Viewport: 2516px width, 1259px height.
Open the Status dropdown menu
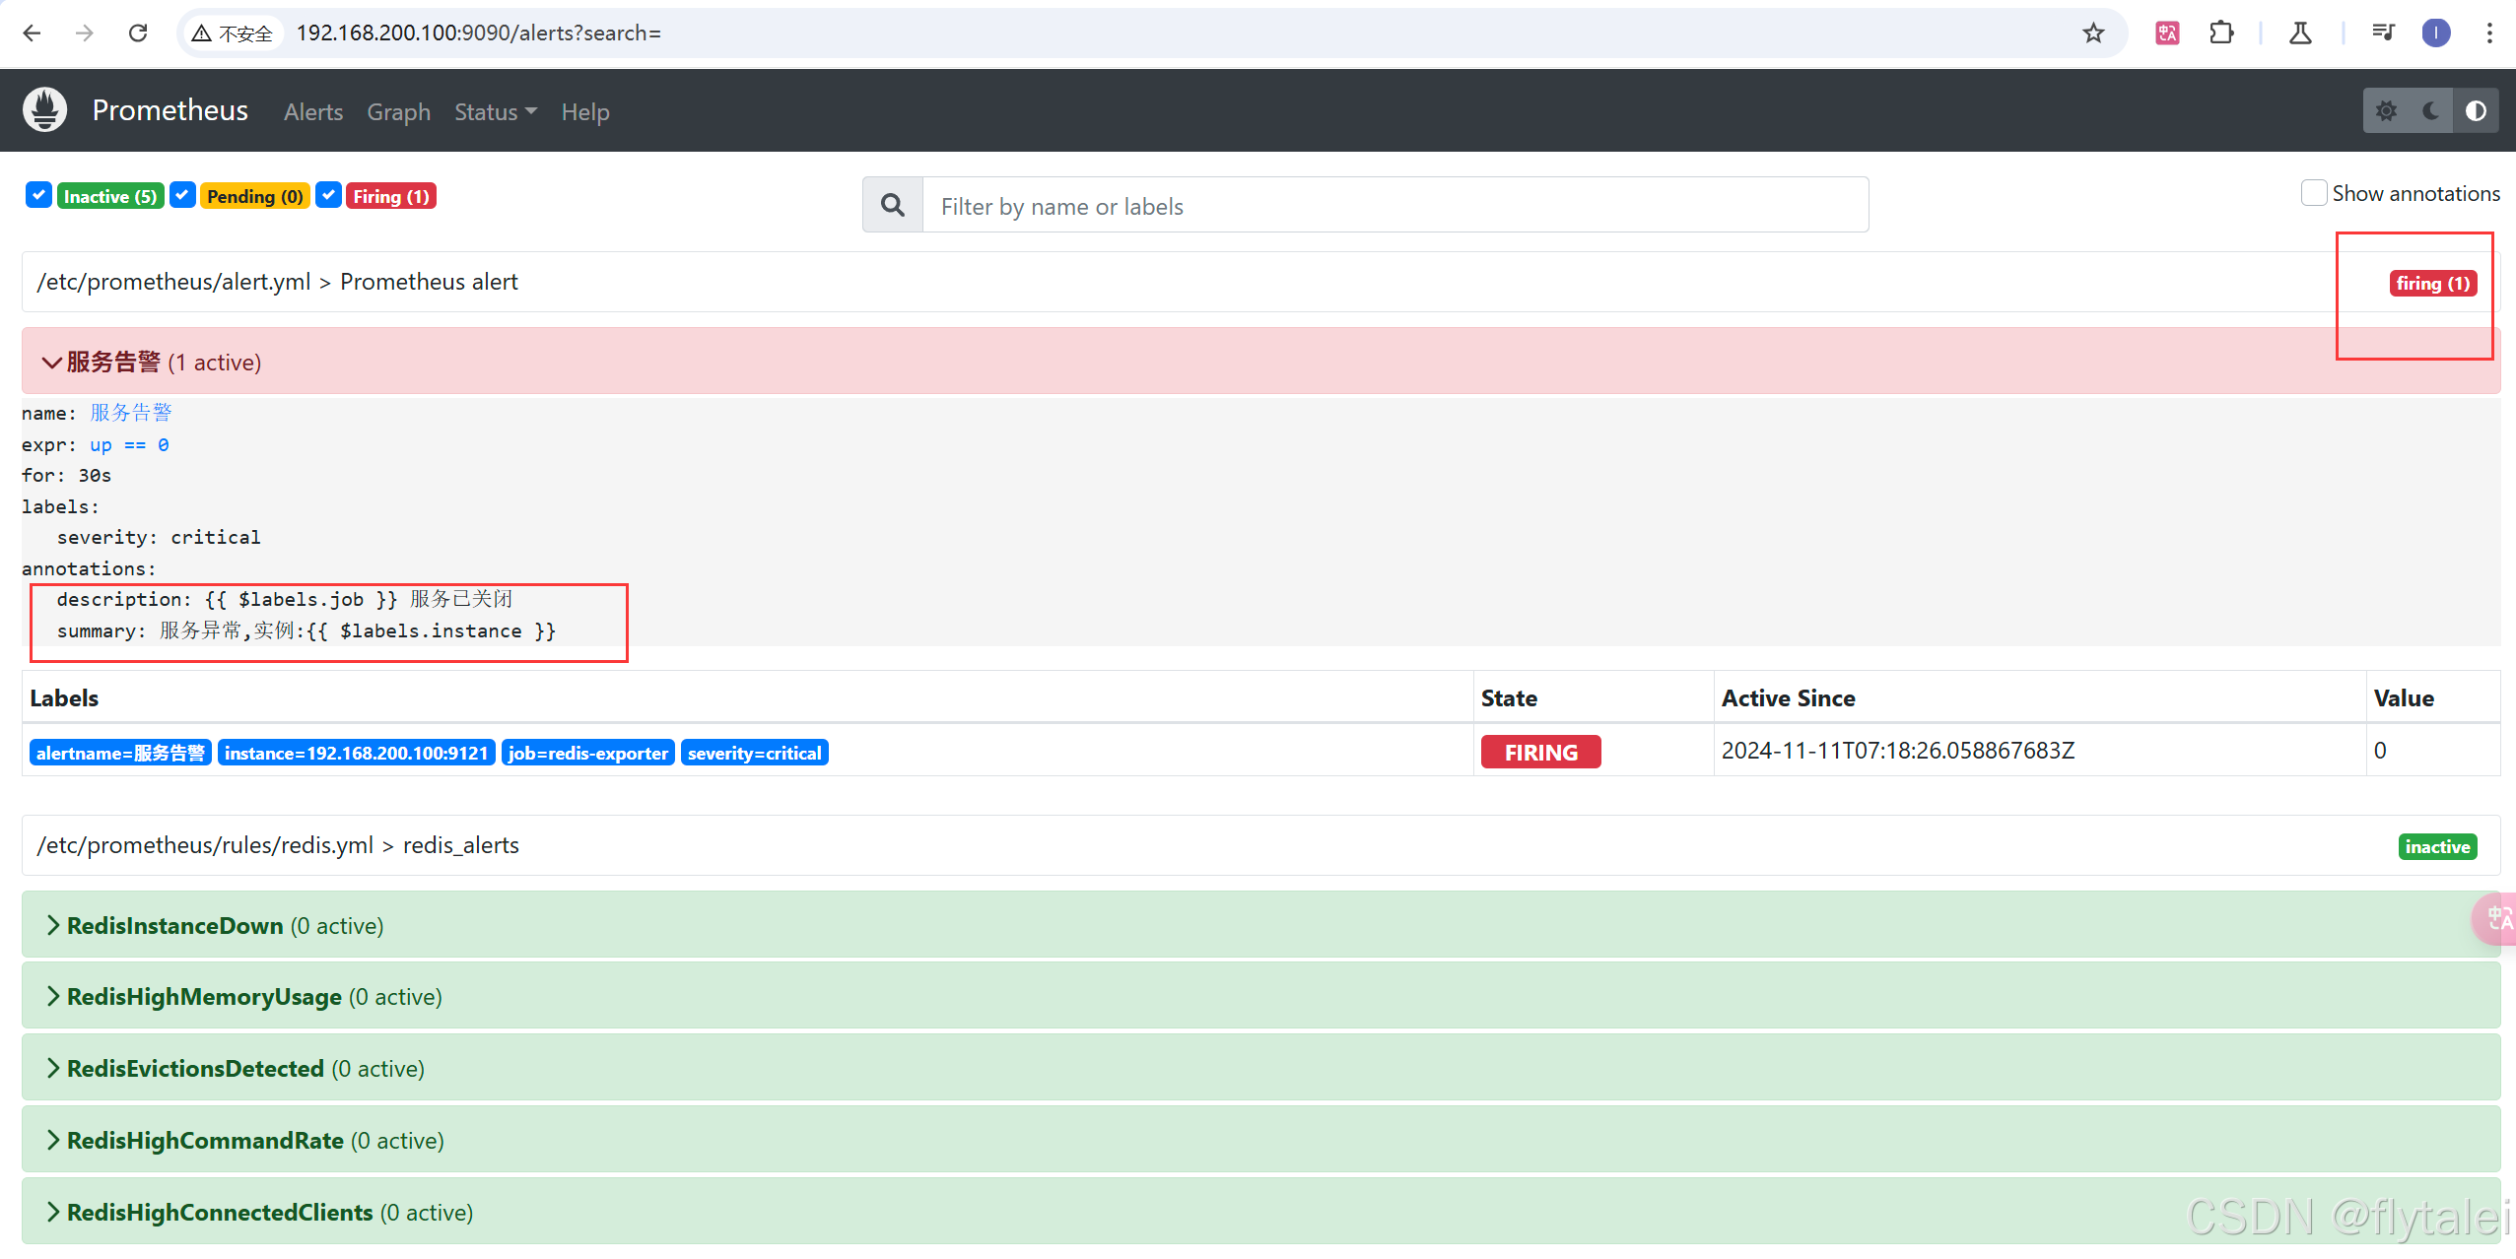pos(495,112)
